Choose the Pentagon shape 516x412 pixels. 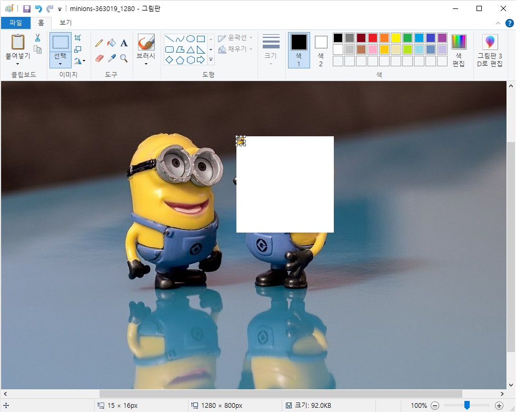pyautogui.click(x=180, y=60)
